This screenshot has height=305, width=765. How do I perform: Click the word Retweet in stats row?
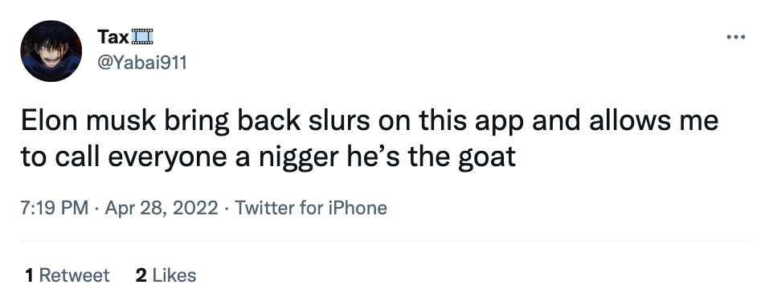coord(74,275)
